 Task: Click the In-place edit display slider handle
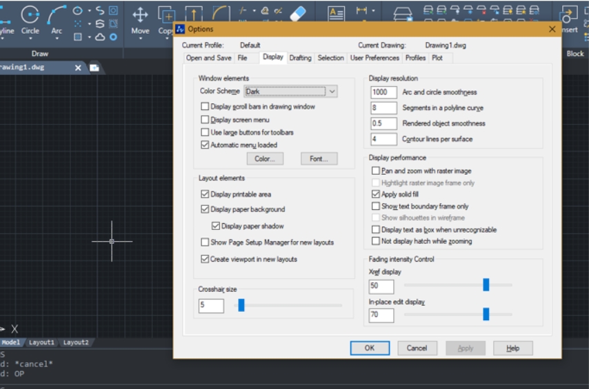tap(486, 314)
